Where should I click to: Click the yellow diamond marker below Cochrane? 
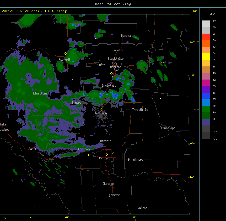point(89,155)
